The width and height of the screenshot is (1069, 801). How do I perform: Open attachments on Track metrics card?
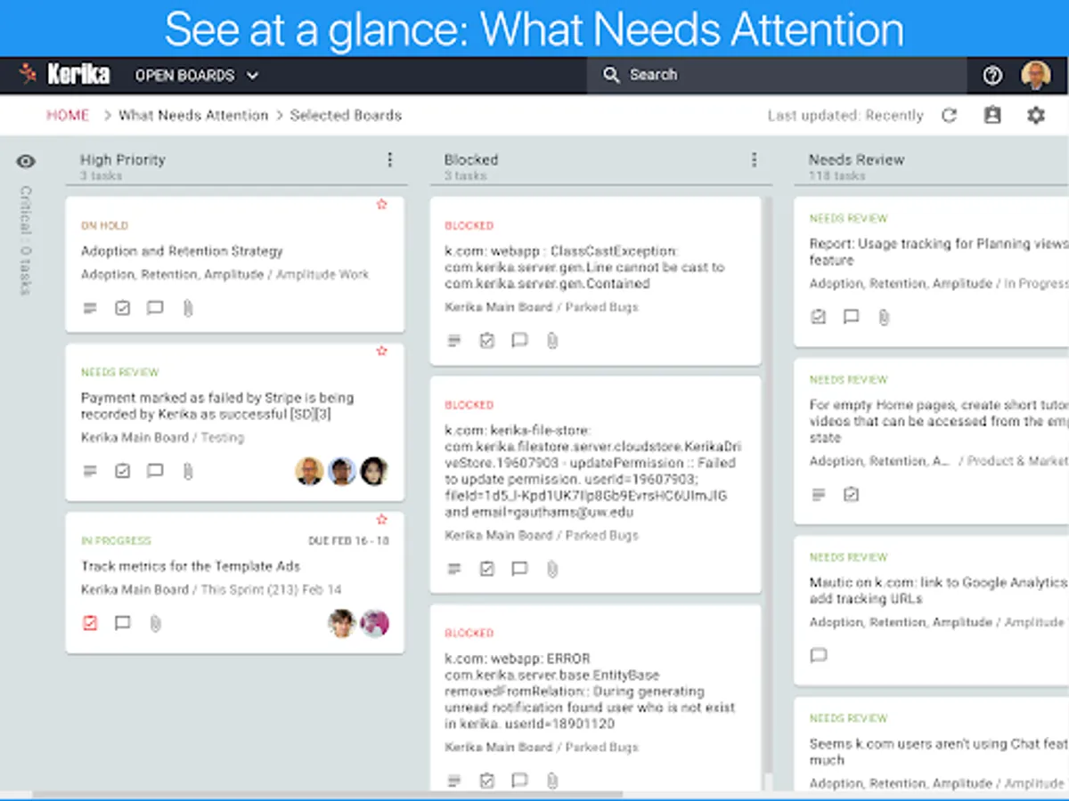point(155,623)
